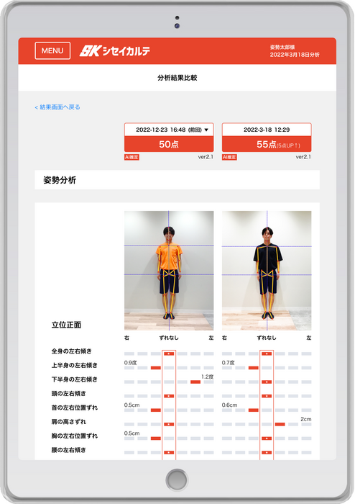This screenshot has height=504, width=355.
Task: Click the 0.9度 上半身 tilt marker
Action: tap(155, 368)
